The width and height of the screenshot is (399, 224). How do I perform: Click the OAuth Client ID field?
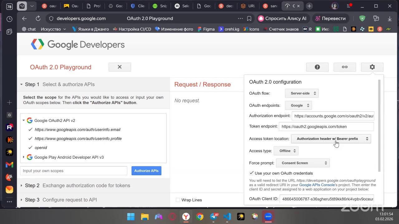click(x=327, y=199)
